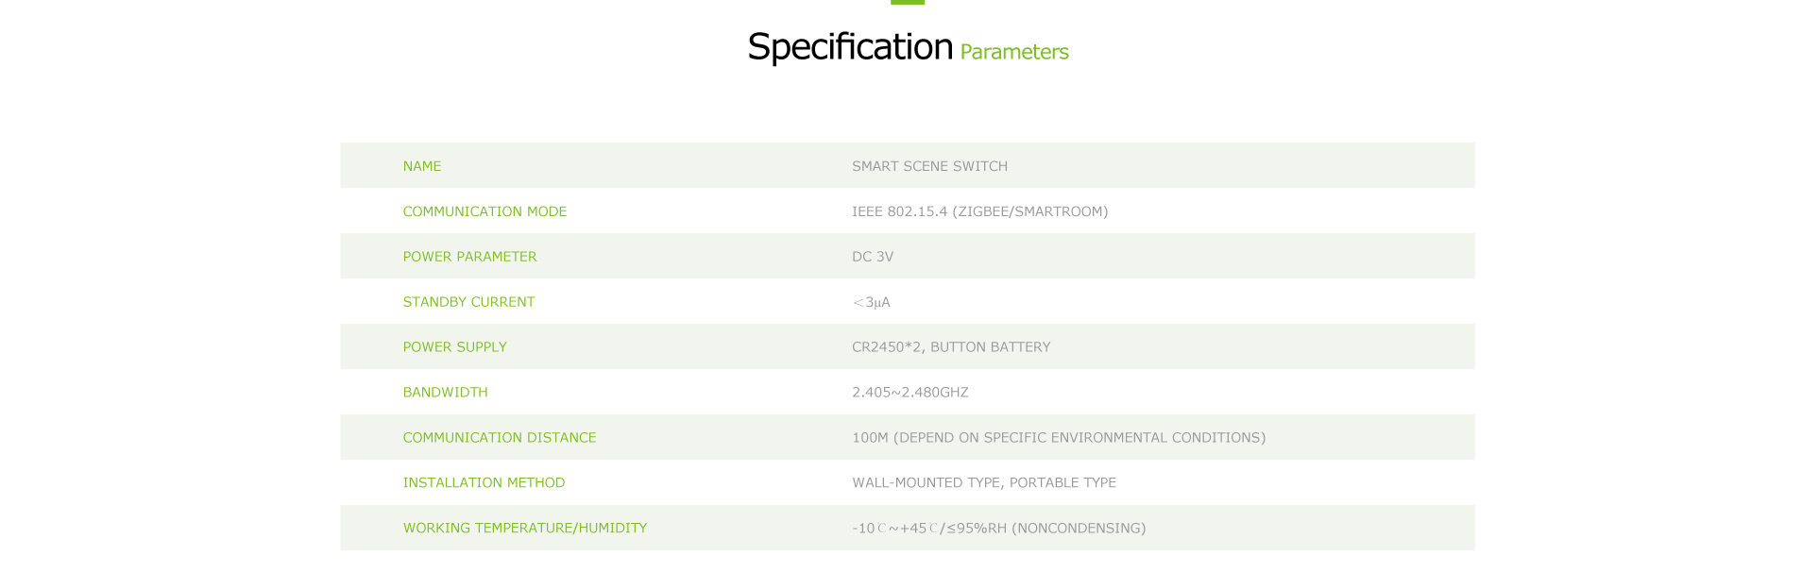Click the 100M distance value text

(x=1059, y=438)
